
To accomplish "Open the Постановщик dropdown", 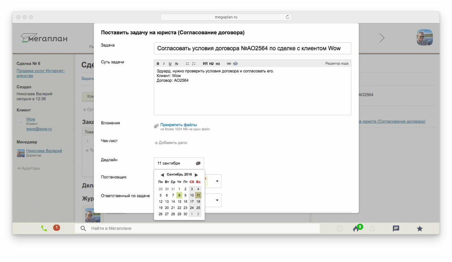I will (x=217, y=181).
